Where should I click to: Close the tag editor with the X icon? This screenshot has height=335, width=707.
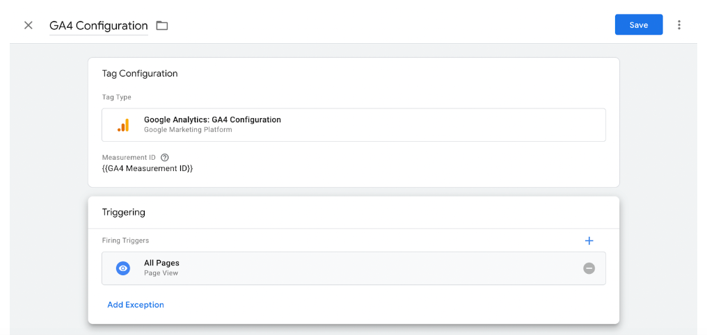(29, 25)
